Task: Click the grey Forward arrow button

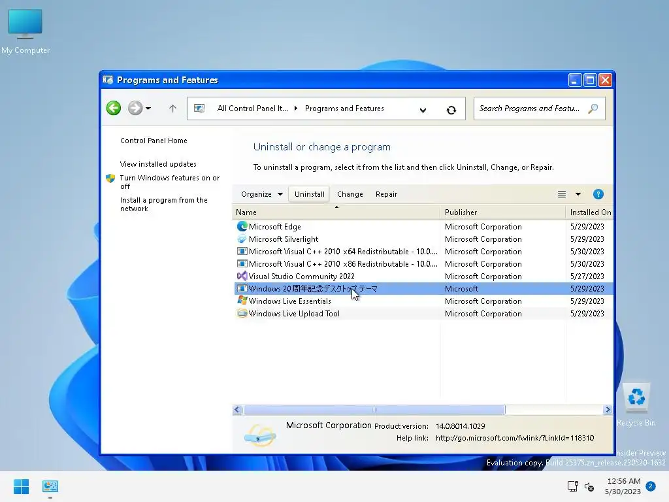Action: [135, 109]
